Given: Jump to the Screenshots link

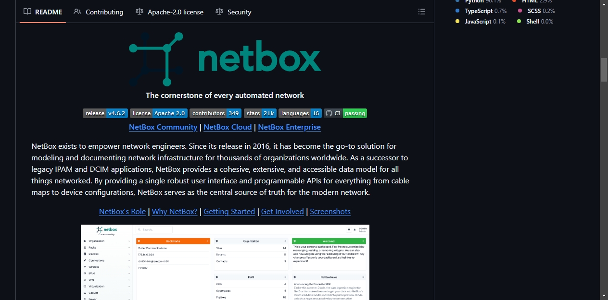Looking at the screenshot, I should coord(330,212).
